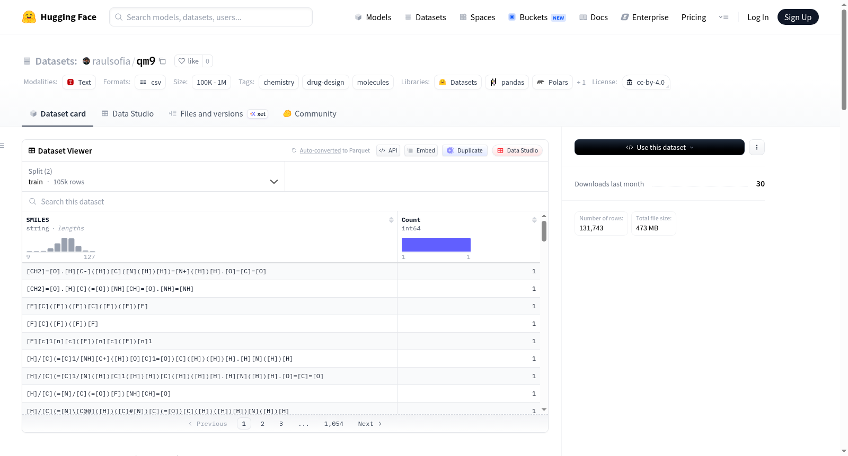Go to page 3 of results

[281, 424]
